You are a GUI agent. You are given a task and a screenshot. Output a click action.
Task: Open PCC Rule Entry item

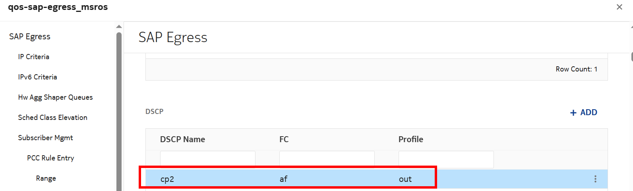click(50, 158)
